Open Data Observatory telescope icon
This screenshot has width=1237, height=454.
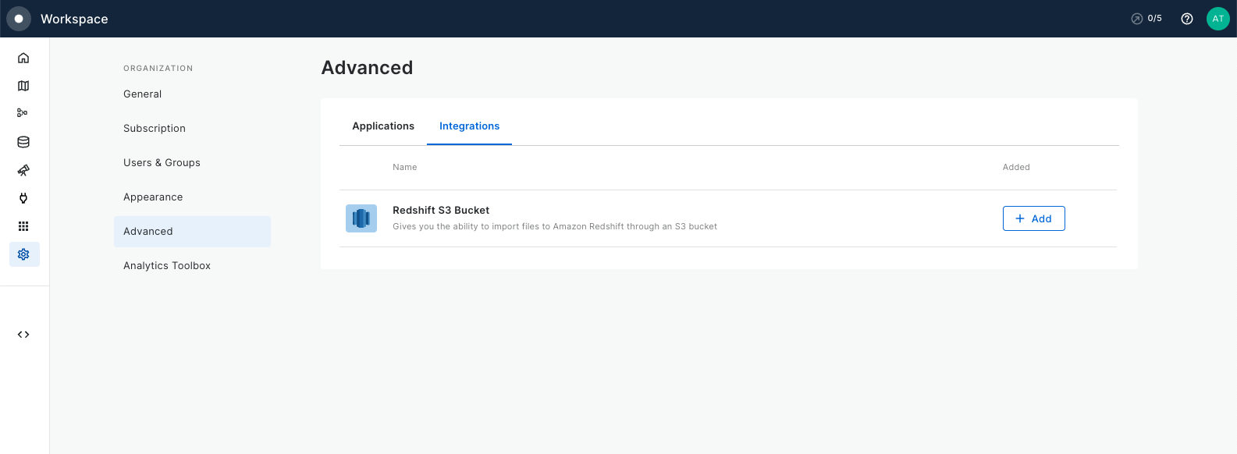point(23,170)
